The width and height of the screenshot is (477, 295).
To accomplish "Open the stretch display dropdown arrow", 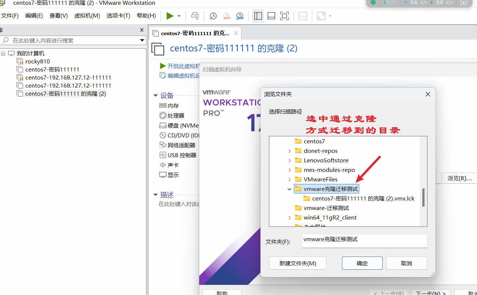I will [330, 16].
